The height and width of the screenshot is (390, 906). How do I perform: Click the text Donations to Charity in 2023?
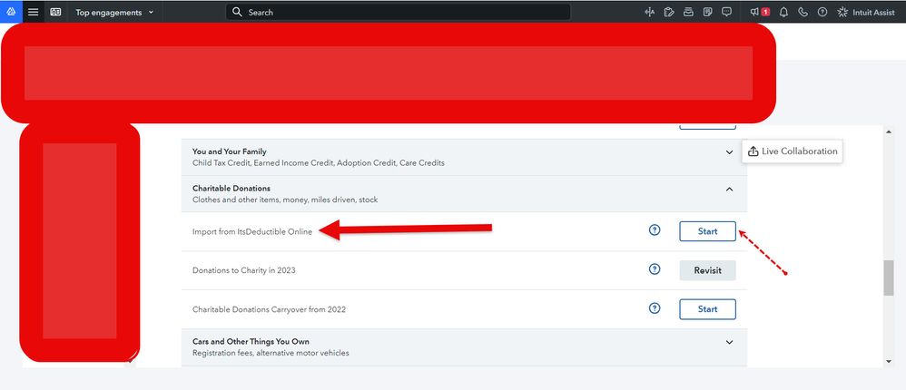point(244,270)
